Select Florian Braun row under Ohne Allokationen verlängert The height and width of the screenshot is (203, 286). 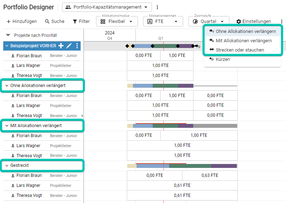[x=42, y=96]
